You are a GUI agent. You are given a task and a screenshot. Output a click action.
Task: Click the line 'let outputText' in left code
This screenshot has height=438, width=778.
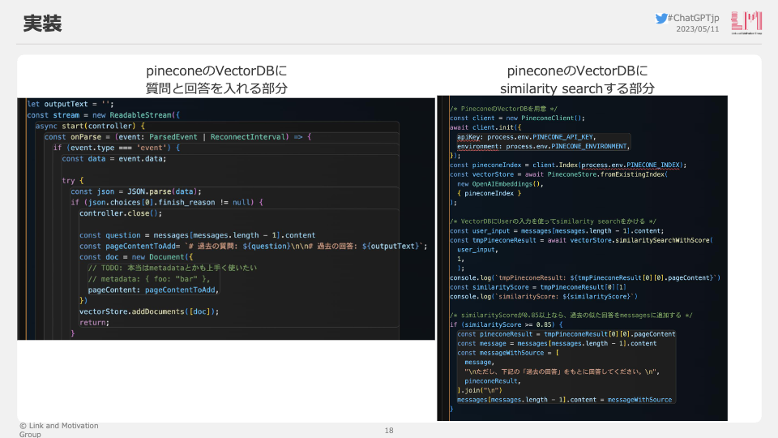(x=71, y=104)
